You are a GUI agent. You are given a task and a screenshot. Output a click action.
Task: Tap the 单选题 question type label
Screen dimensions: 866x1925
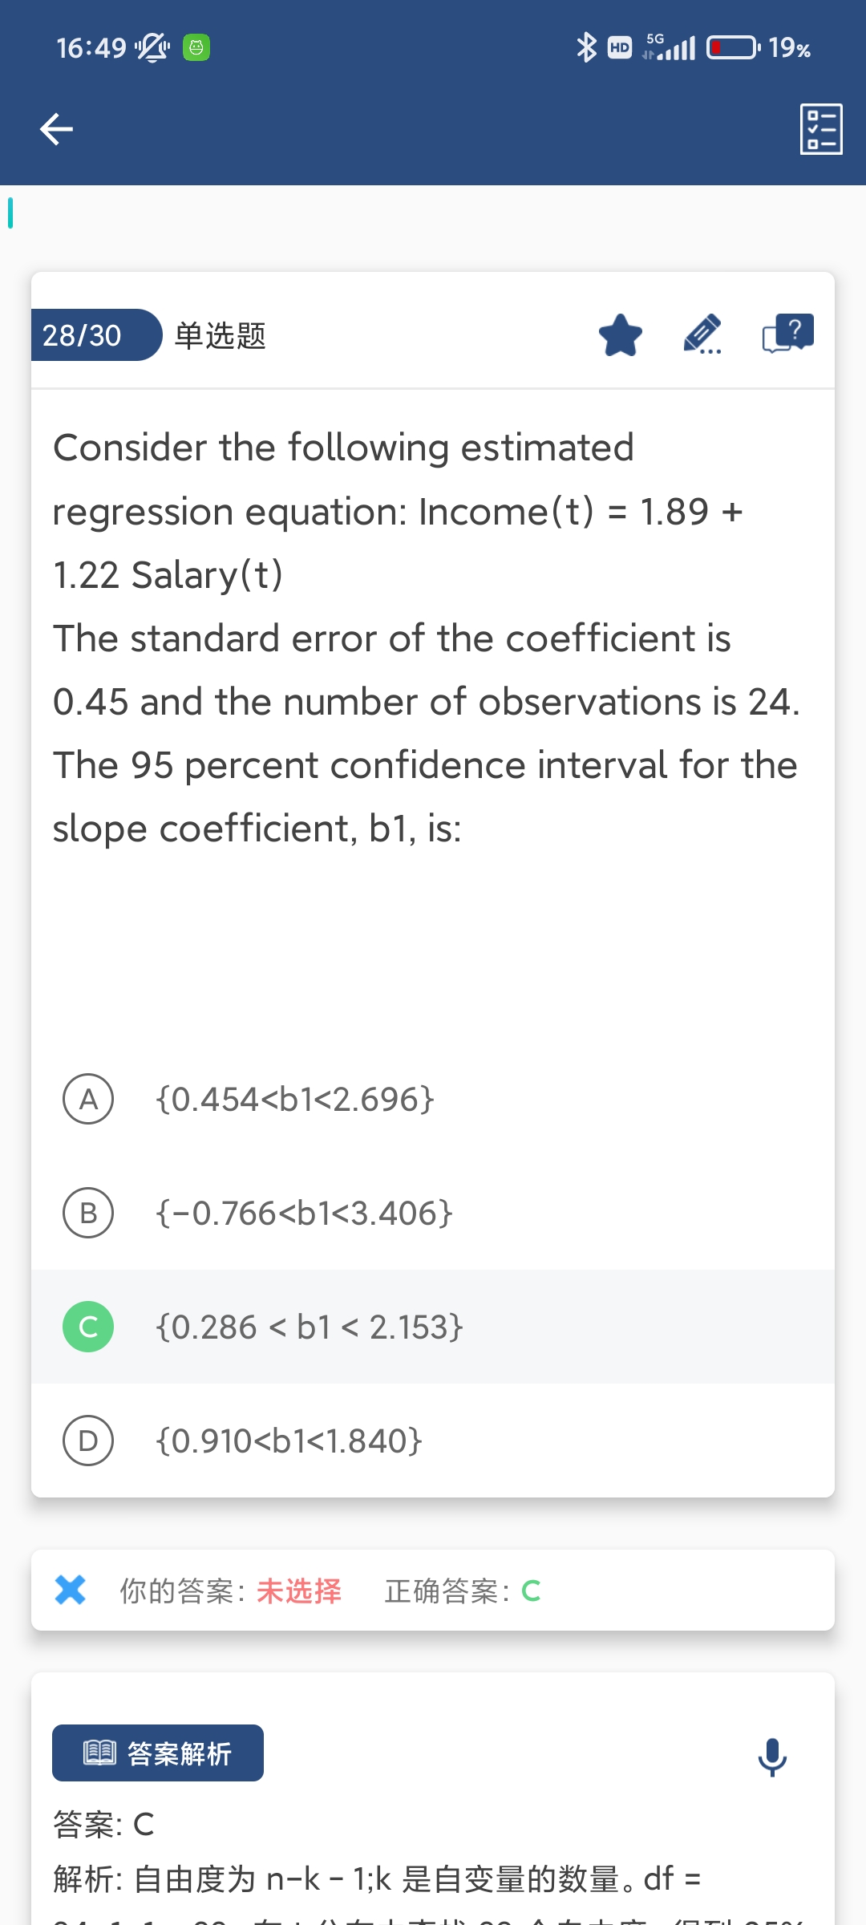point(221,335)
